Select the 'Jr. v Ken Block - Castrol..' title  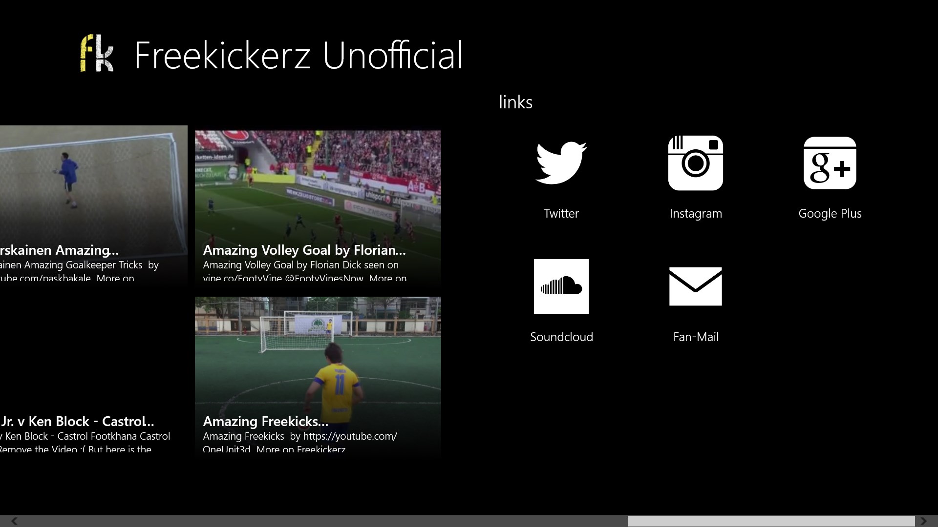[x=77, y=421]
